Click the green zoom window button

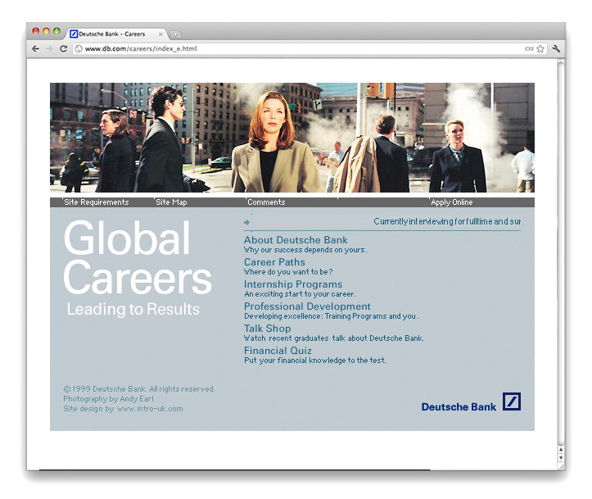coord(56,31)
